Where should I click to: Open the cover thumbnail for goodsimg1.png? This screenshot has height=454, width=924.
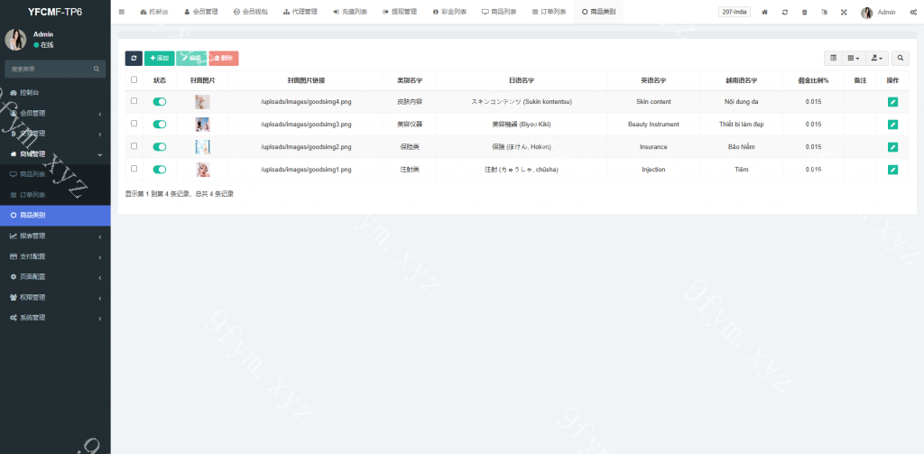coord(203,170)
